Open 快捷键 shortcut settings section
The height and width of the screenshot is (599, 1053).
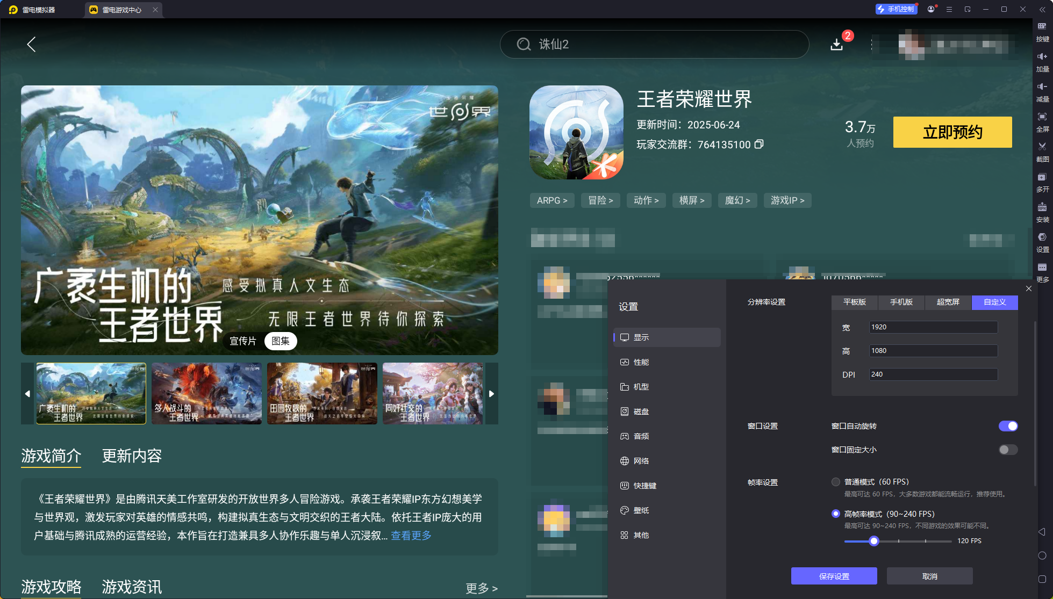(x=667, y=486)
